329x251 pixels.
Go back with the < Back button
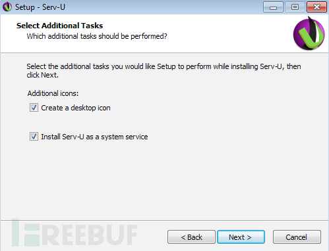191,237
